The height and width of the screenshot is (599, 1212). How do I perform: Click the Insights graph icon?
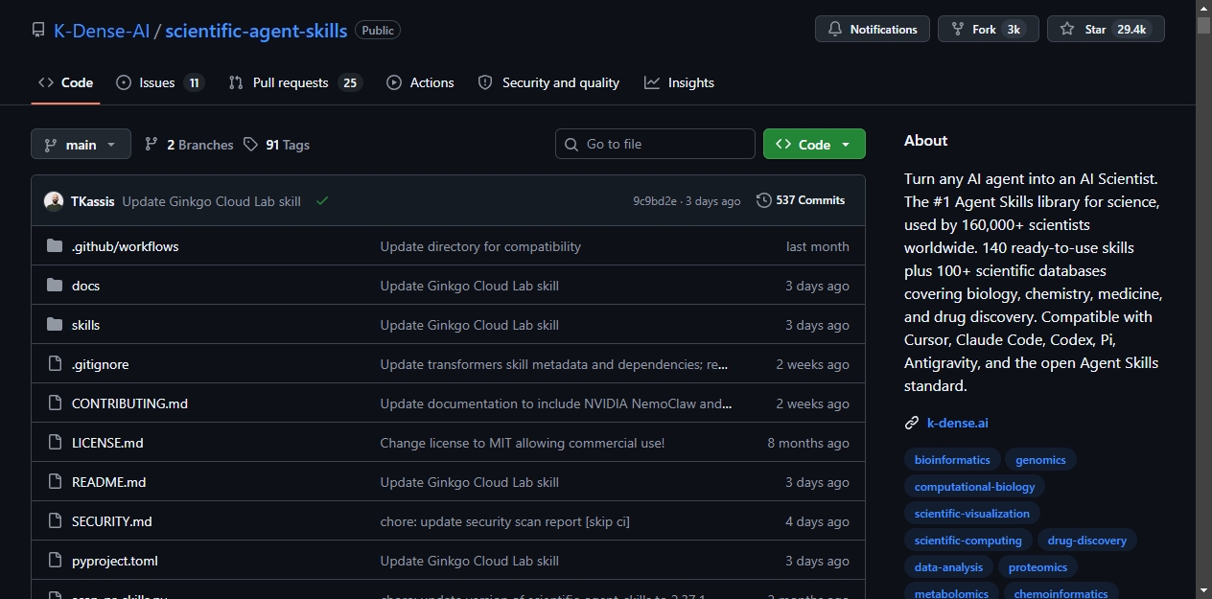click(x=652, y=82)
